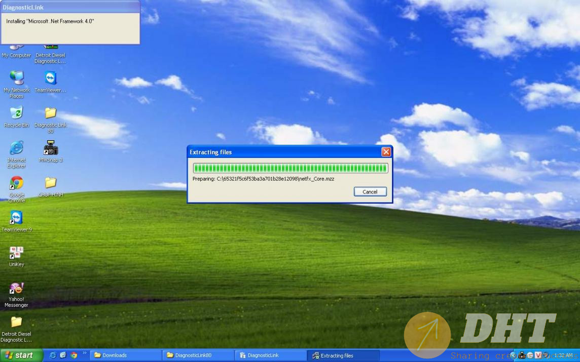Select the UniKey desktop shortcut
The height and width of the screenshot is (362, 580).
[x=16, y=253]
